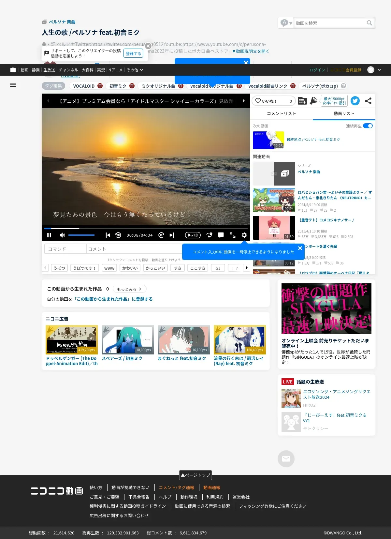
Task: Expand the user account dropdown chevron
Action: [379, 70]
